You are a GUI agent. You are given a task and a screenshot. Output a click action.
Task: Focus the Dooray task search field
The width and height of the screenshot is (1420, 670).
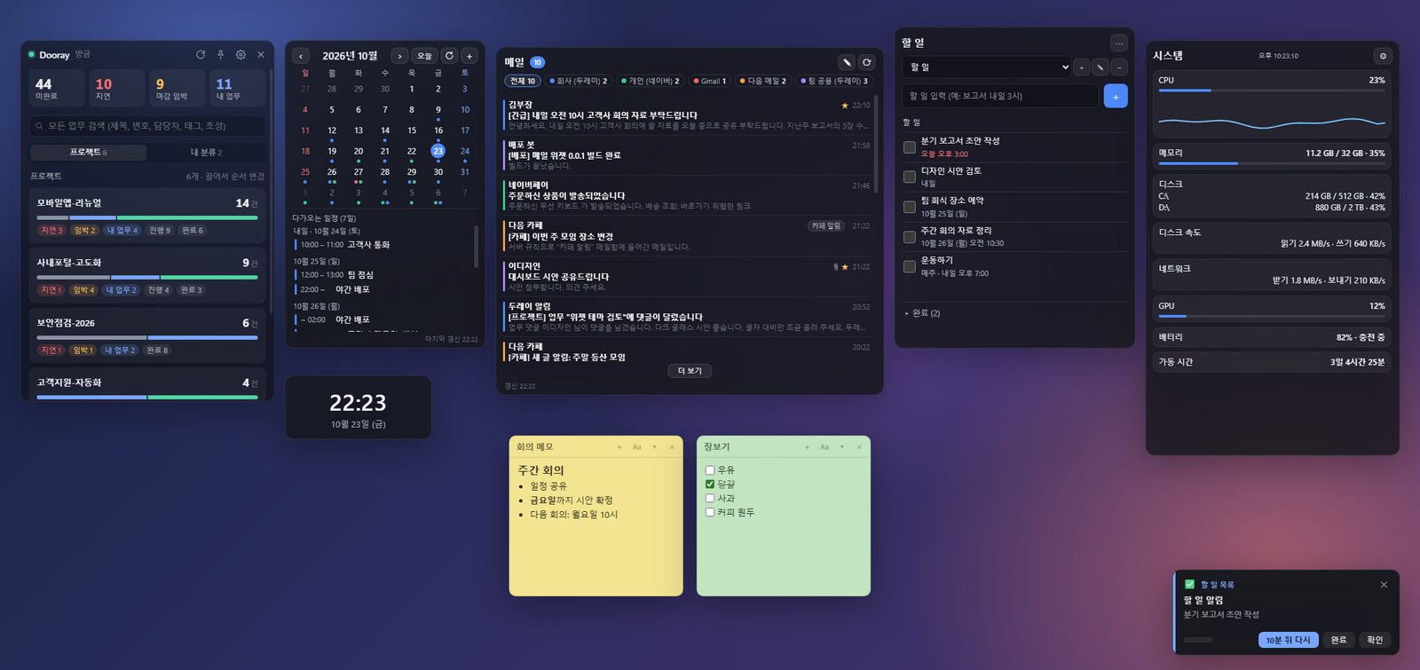click(x=147, y=126)
